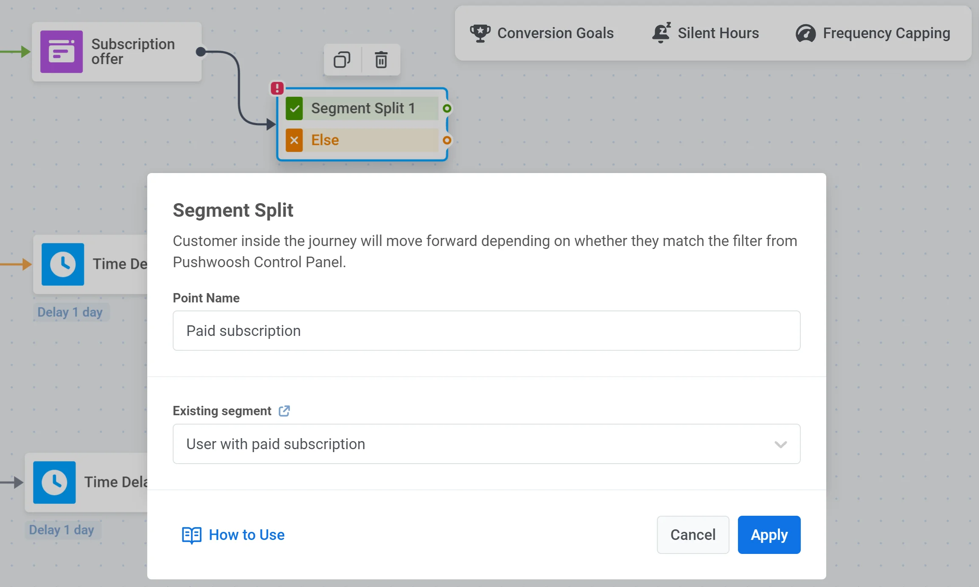This screenshot has width=979, height=587.
Task: Open Frequency Capping settings
Action: (x=873, y=33)
